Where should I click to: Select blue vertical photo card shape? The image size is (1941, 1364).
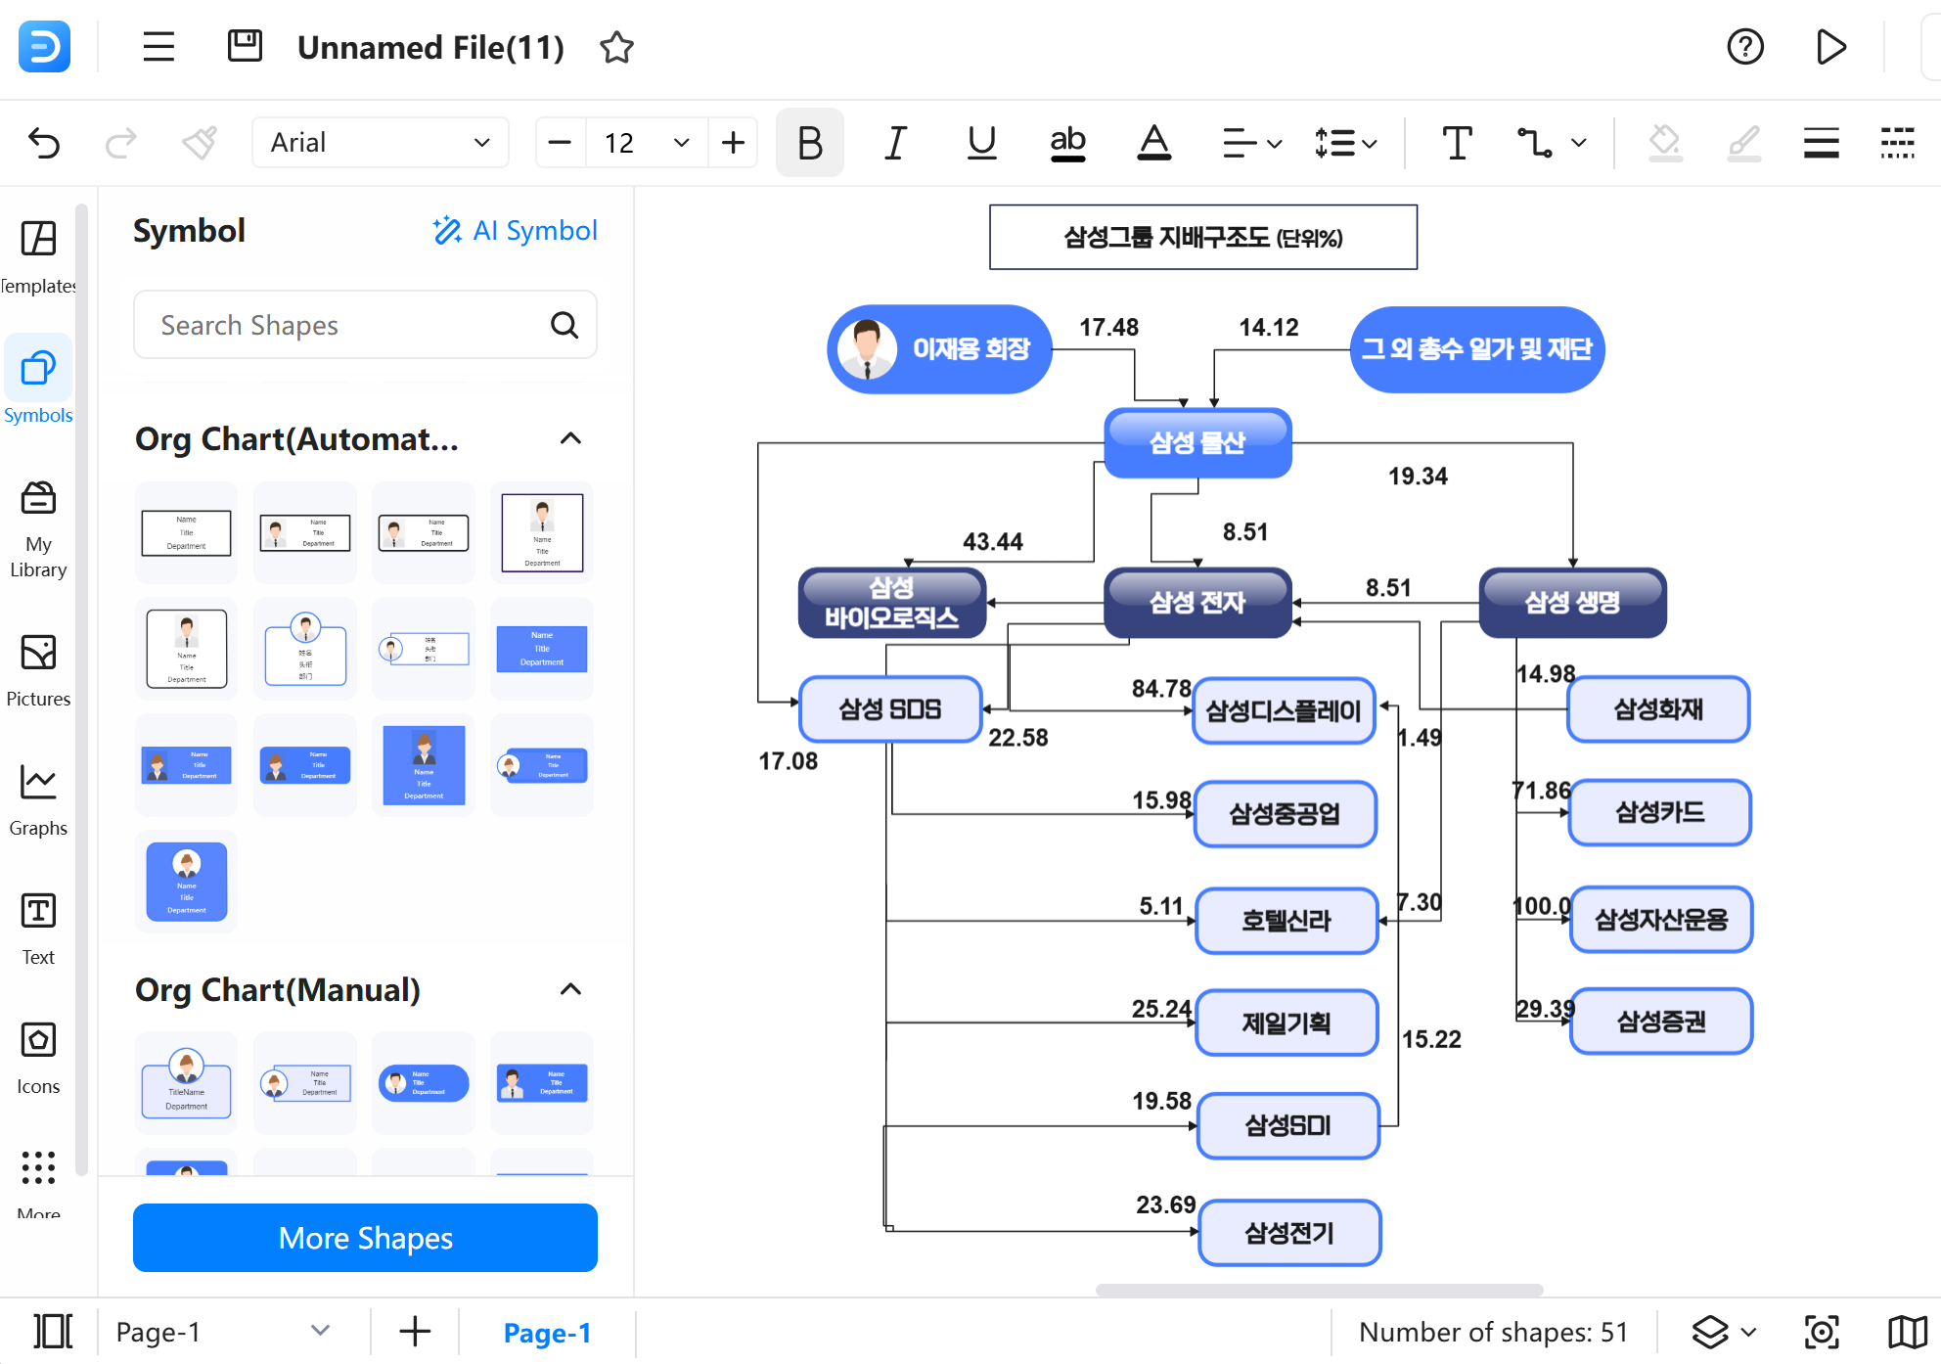(x=424, y=765)
